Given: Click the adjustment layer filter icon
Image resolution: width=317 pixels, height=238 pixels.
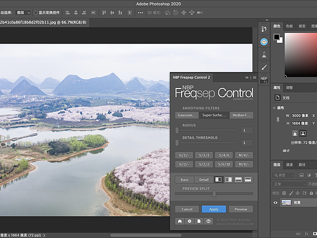Looking at the screenshot, I should pos(309,175).
